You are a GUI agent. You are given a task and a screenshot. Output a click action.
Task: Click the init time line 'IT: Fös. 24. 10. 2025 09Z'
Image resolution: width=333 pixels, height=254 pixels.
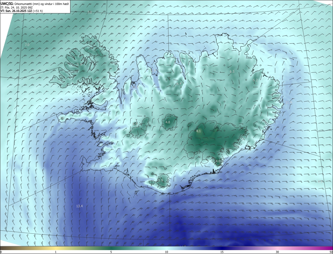point(17,8)
